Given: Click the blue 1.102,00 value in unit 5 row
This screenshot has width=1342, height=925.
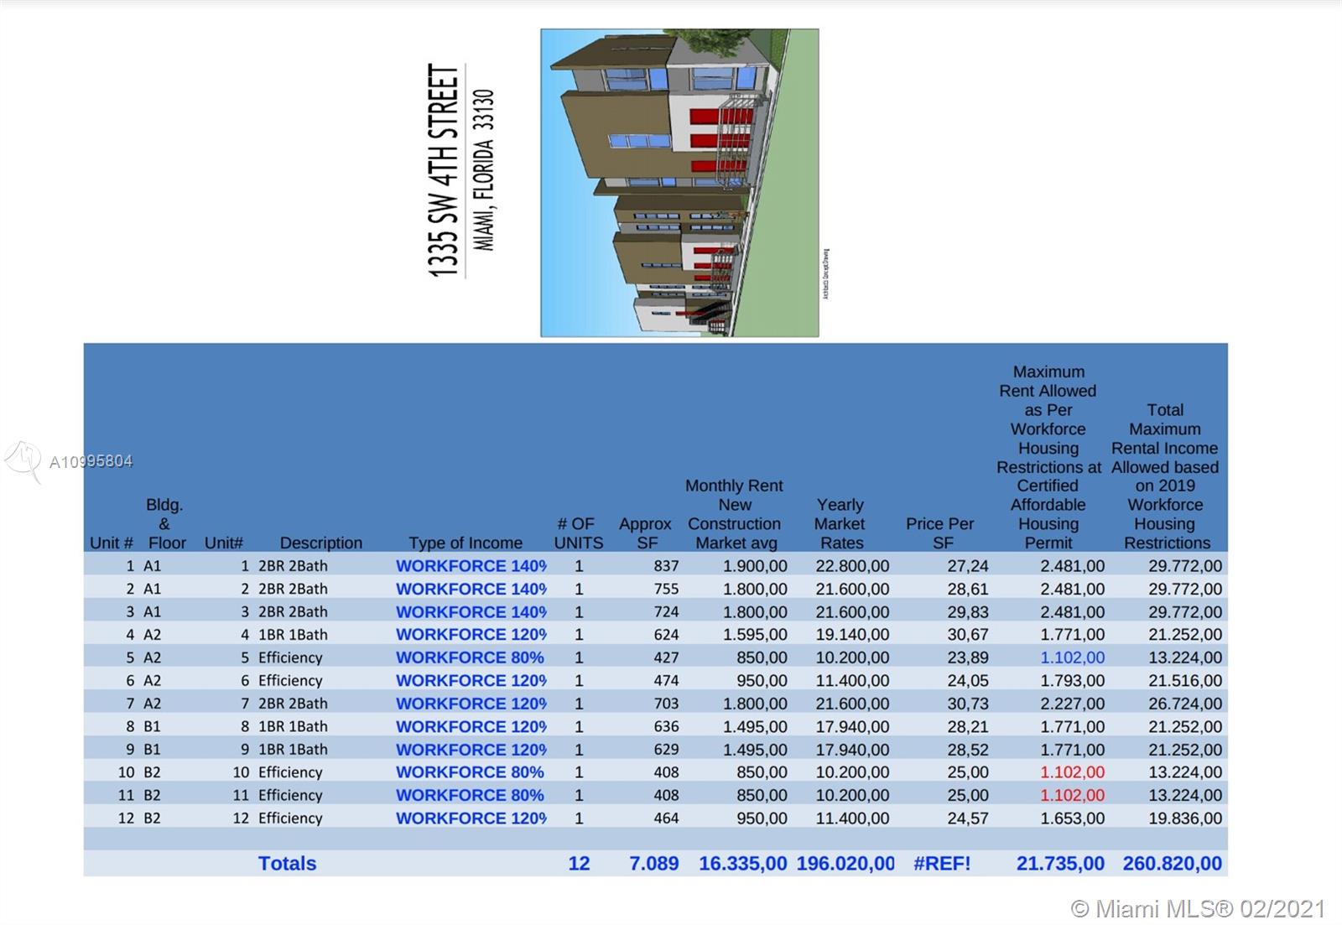Looking at the screenshot, I should (1073, 657).
